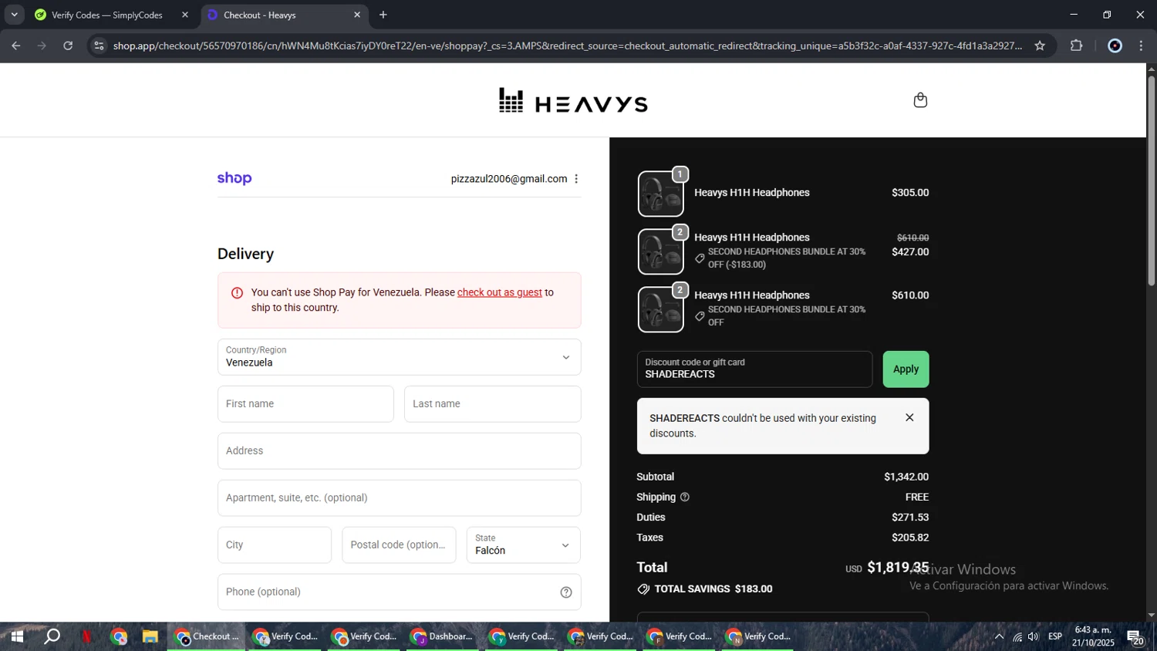Click the $610.00 headphones bundle thumbnail

[661, 309]
